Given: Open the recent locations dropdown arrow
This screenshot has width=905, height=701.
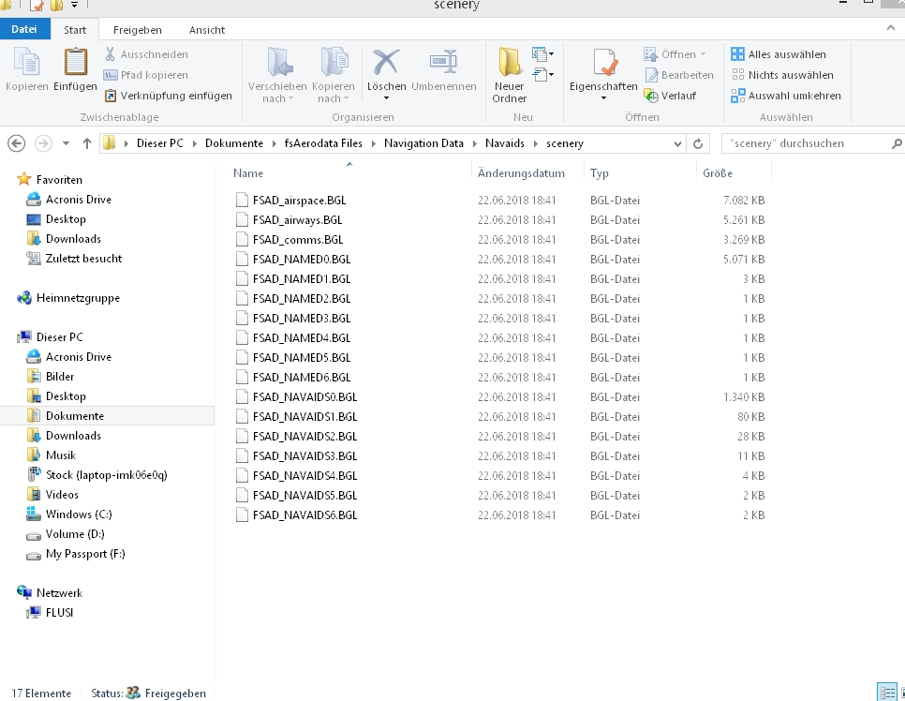Looking at the screenshot, I should coord(66,143).
